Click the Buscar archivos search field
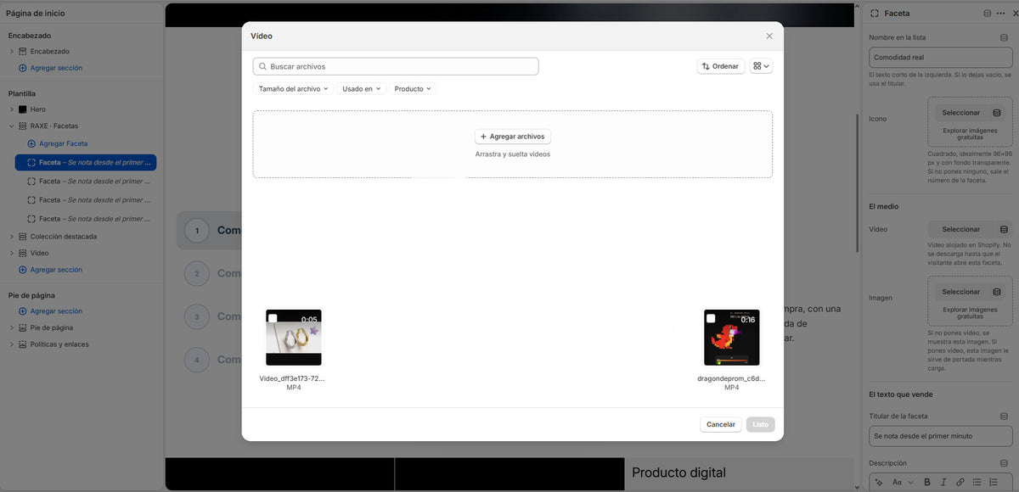The height and width of the screenshot is (492, 1019). (x=396, y=66)
